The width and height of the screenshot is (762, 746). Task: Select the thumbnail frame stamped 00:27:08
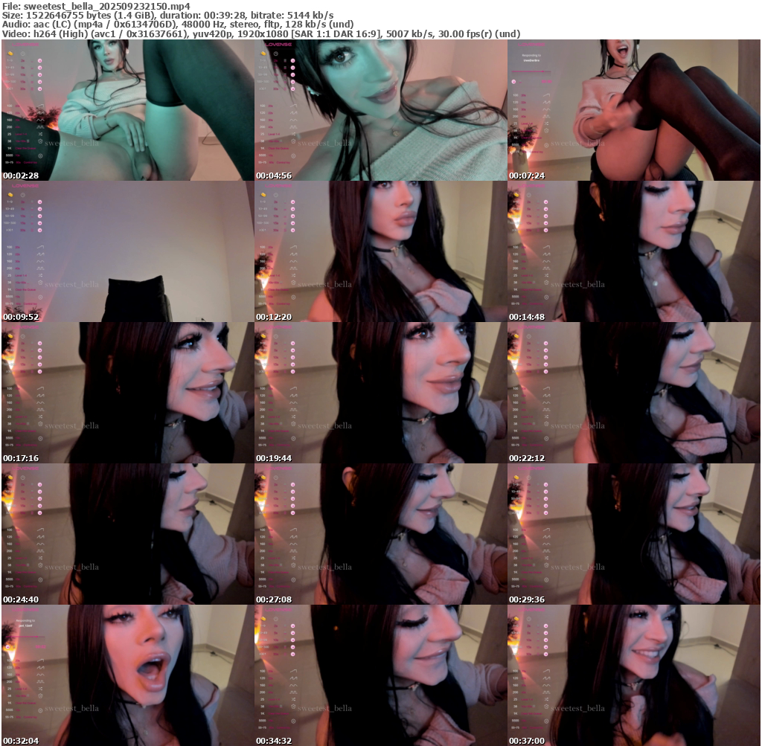pos(380,534)
